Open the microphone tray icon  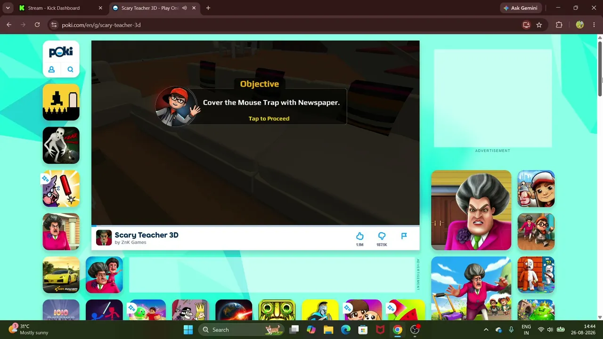[x=511, y=330]
